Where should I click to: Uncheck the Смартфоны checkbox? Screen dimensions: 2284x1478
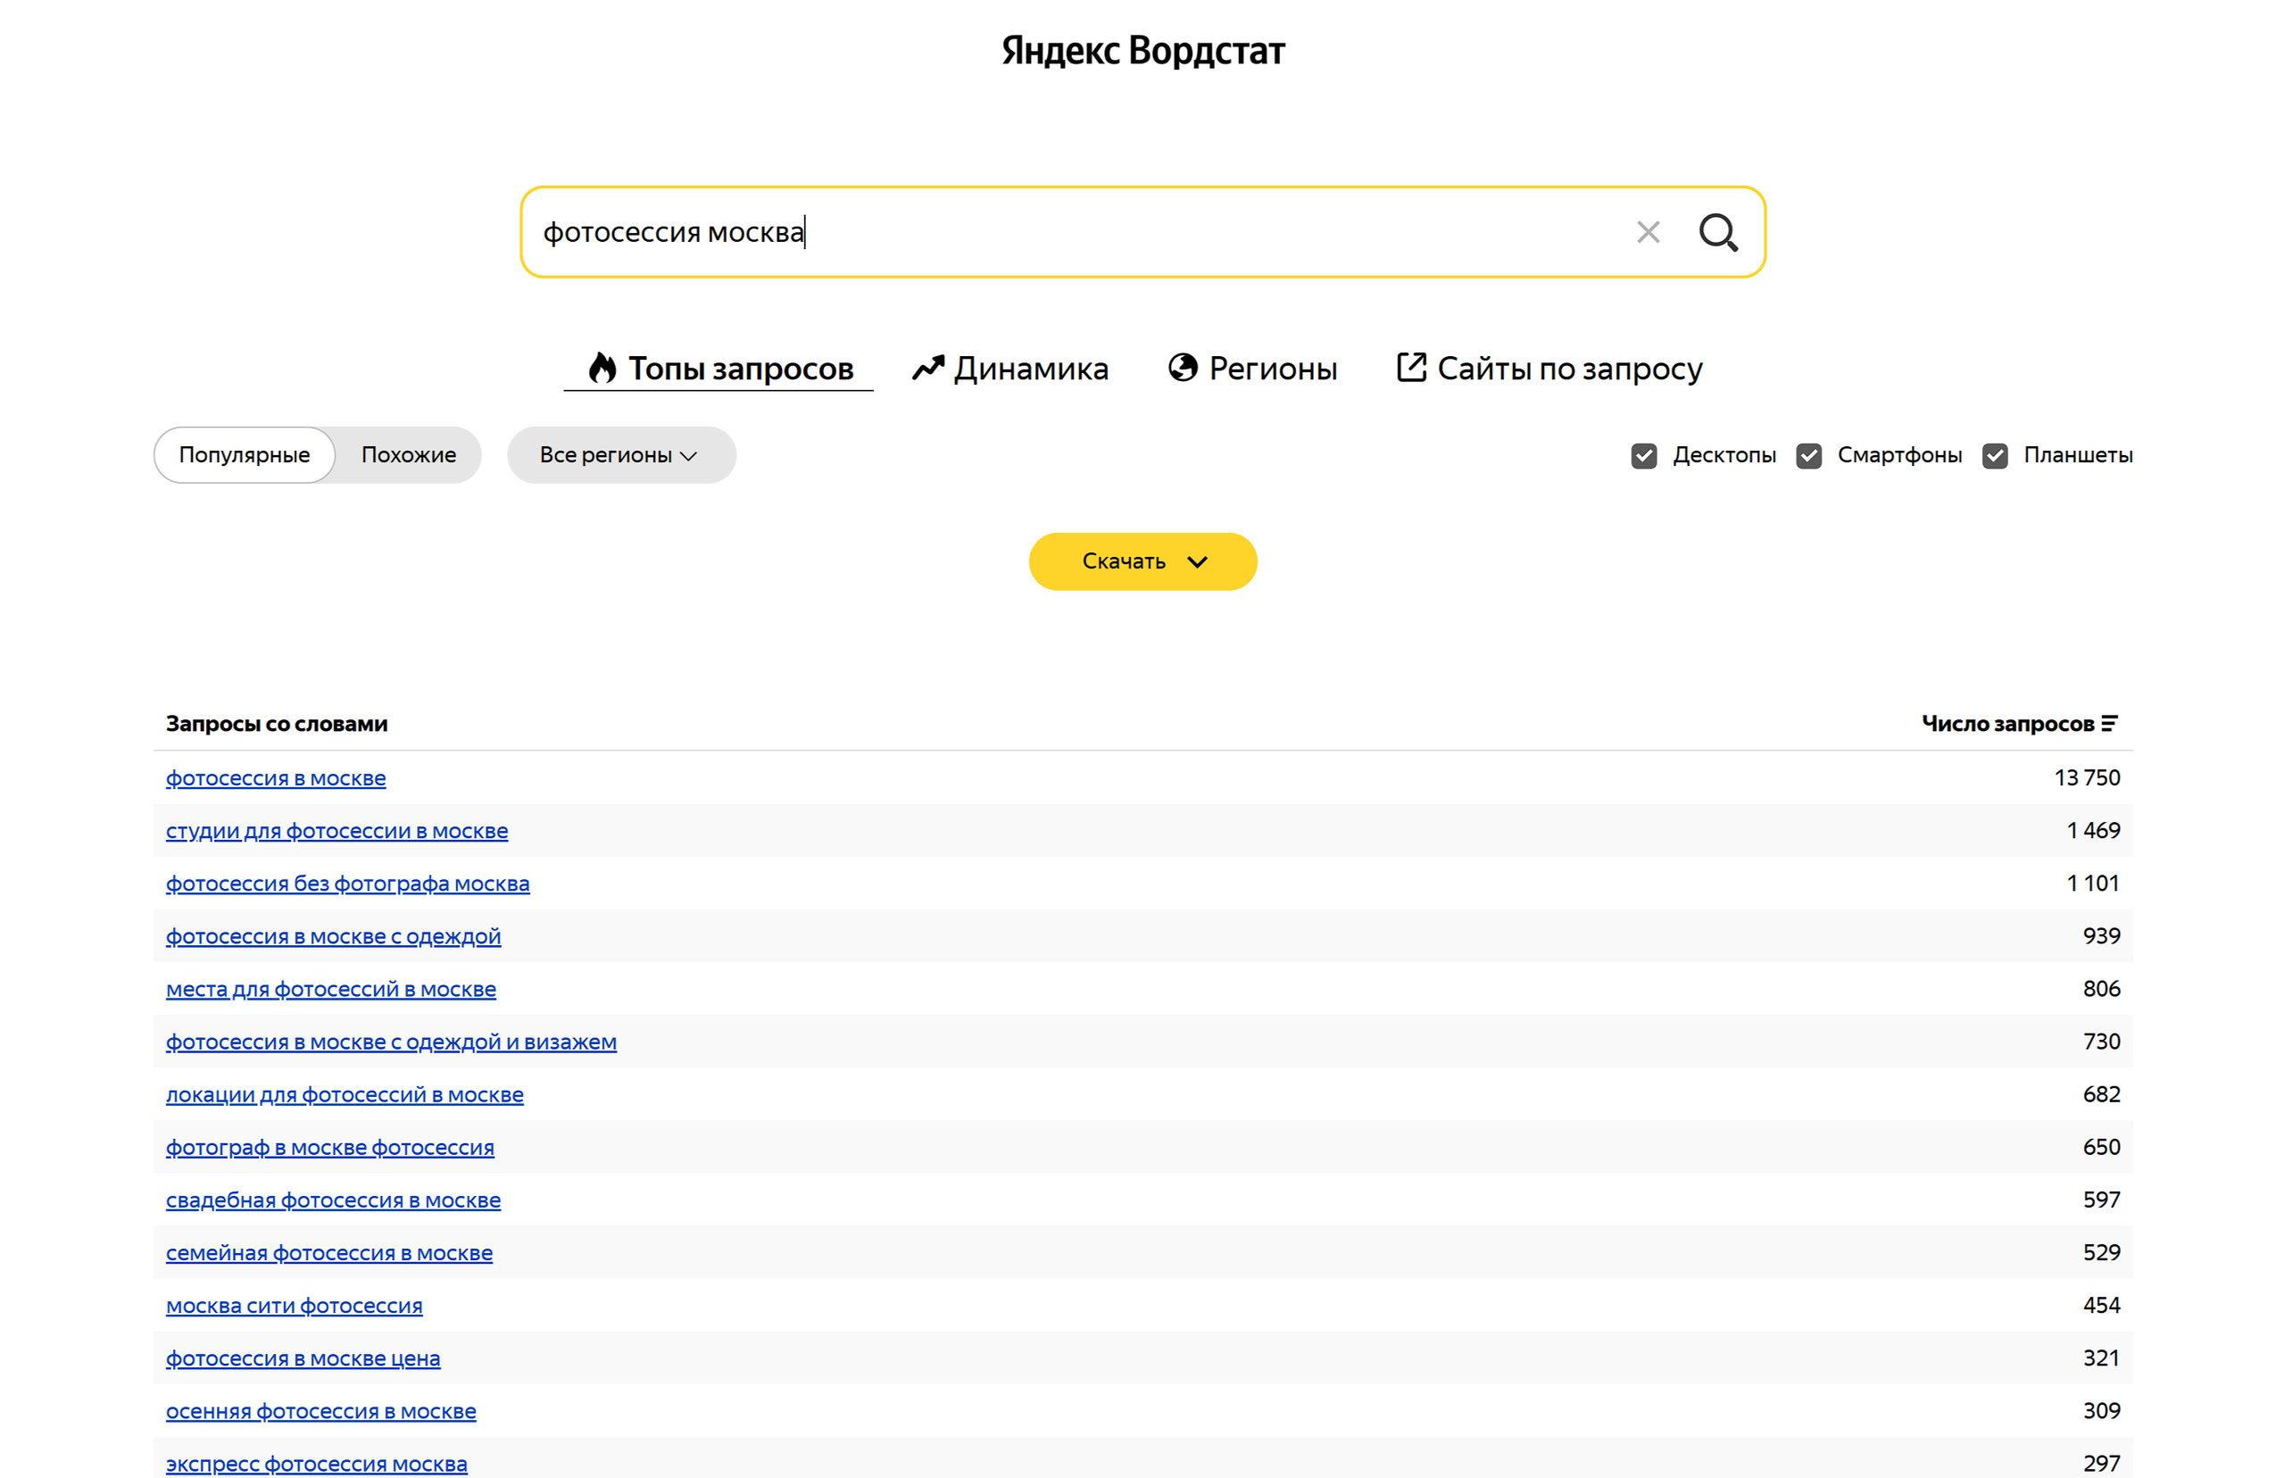point(1809,456)
